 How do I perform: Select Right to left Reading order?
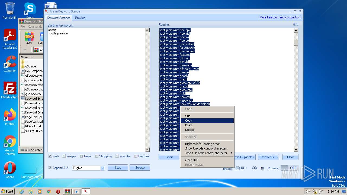(207, 144)
